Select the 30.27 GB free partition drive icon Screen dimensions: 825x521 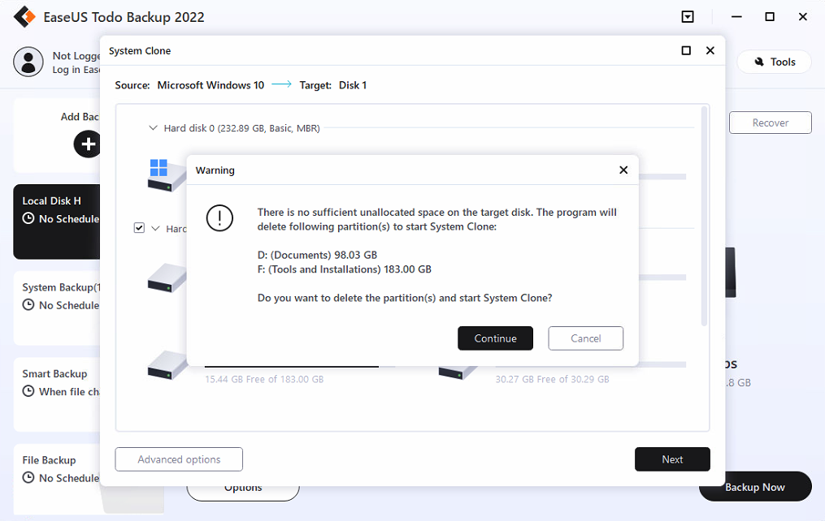pyautogui.click(x=458, y=372)
